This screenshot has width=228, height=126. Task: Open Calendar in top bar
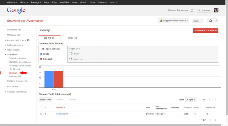tap(102, 2)
